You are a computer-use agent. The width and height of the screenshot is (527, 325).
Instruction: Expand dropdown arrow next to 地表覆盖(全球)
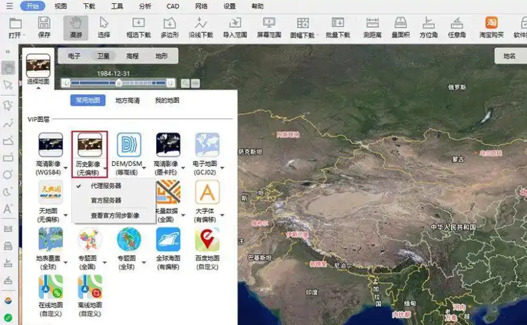pyautogui.click(x=66, y=262)
